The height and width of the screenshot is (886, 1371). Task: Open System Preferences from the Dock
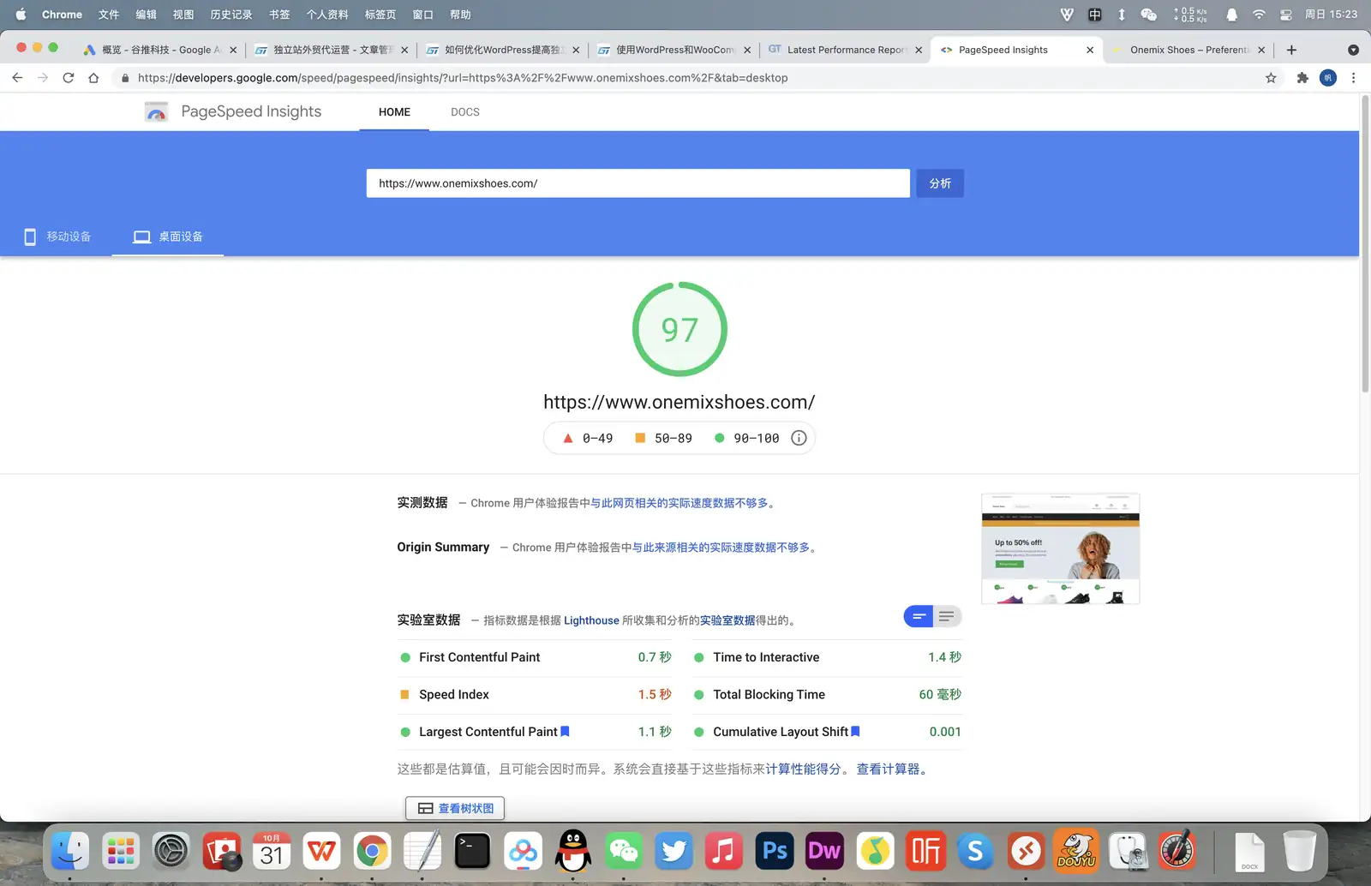click(x=171, y=851)
